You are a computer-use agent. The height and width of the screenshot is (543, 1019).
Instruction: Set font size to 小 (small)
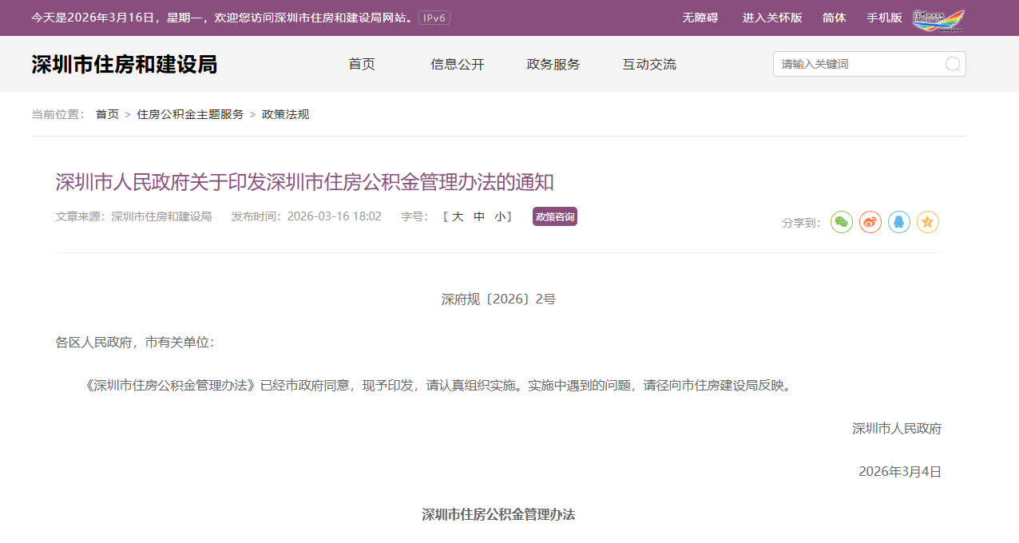click(x=500, y=216)
